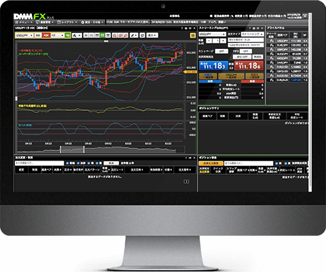Toggle the FIFO OFF switch
The image size is (326, 272).
tap(246, 51)
